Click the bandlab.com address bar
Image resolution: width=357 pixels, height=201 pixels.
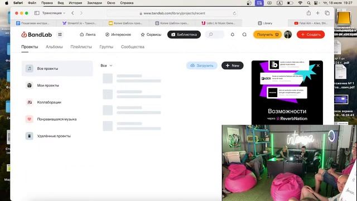(172, 13)
